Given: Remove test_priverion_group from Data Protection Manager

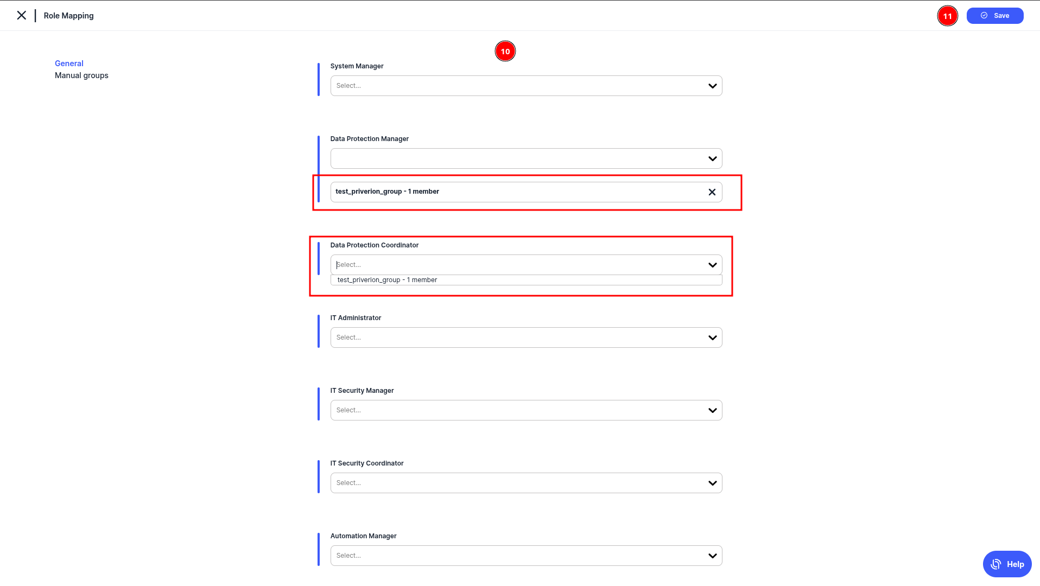Looking at the screenshot, I should coord(712,192).
